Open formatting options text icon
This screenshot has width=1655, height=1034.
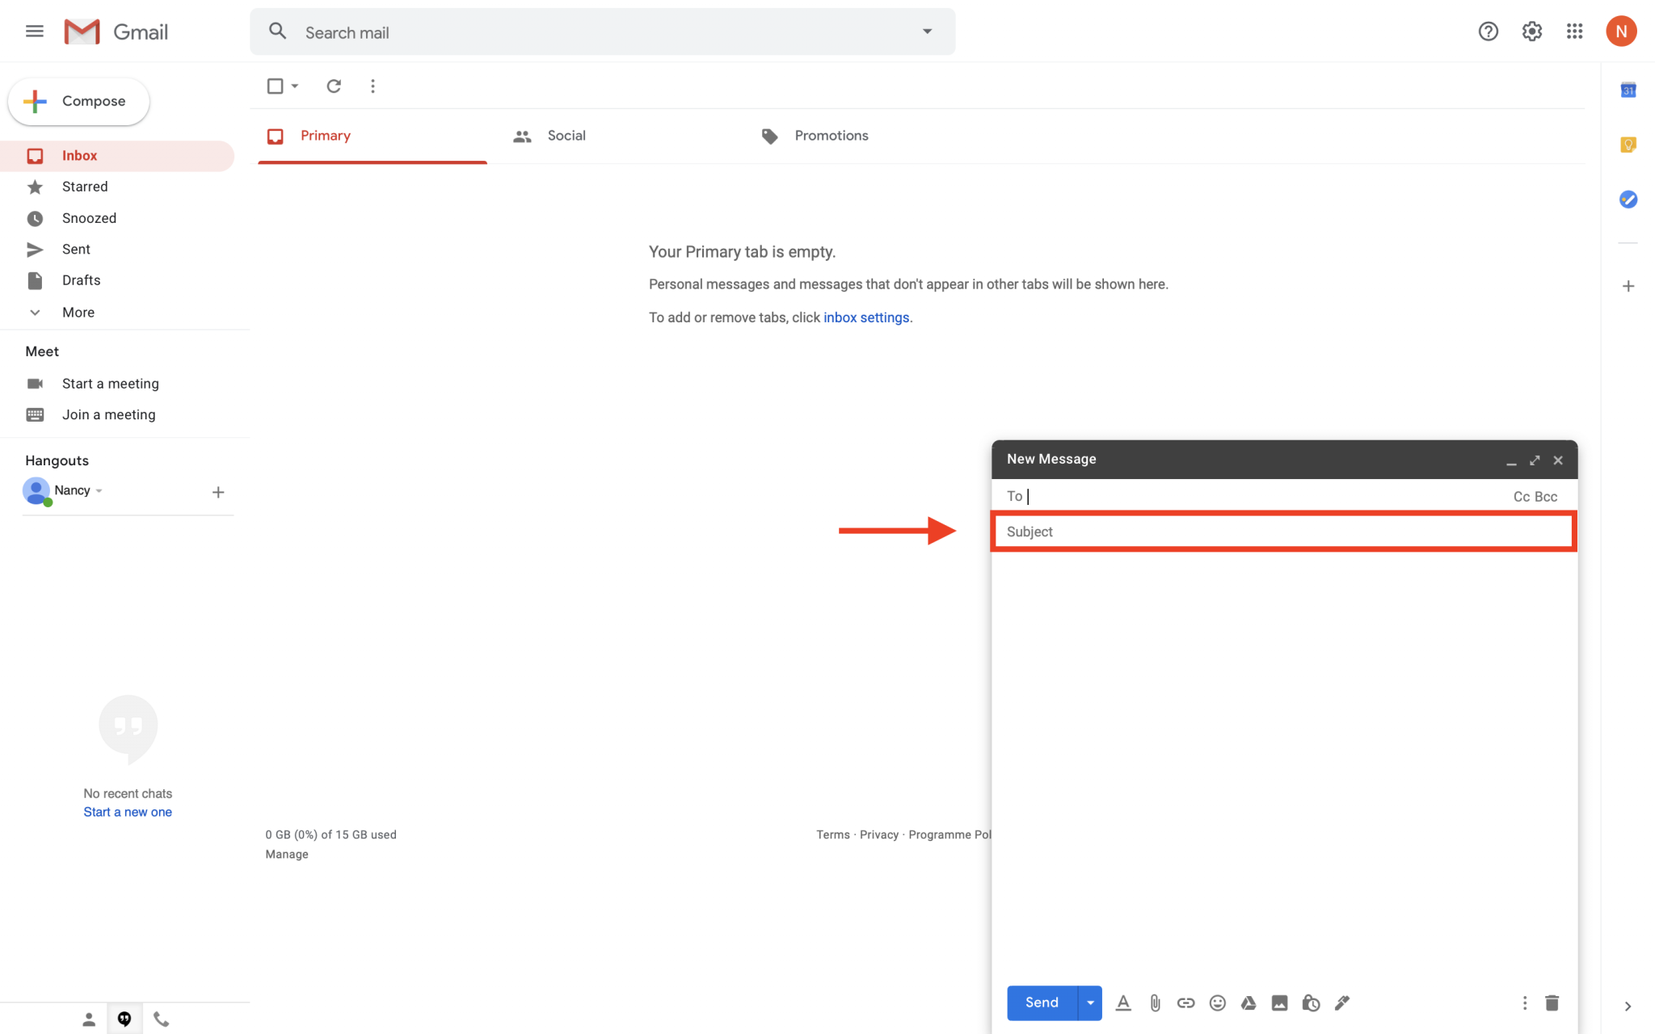tap(1123, 1002)
